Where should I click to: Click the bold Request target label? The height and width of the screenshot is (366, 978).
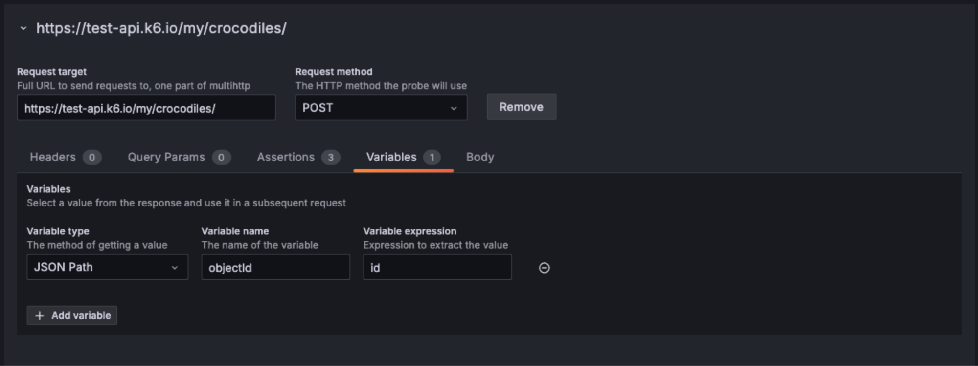click(51, 71)
